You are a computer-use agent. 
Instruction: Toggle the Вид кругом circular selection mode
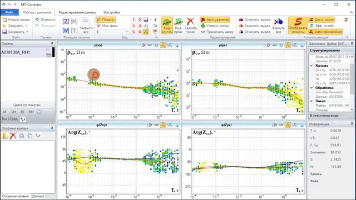pos(167,26)
